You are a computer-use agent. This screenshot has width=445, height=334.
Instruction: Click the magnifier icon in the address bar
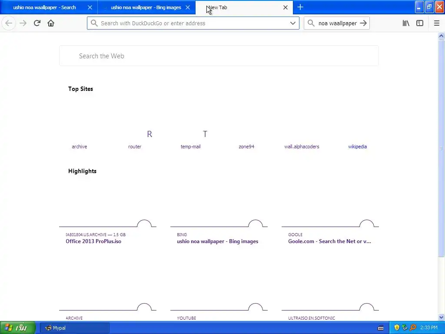pos(94,23)
